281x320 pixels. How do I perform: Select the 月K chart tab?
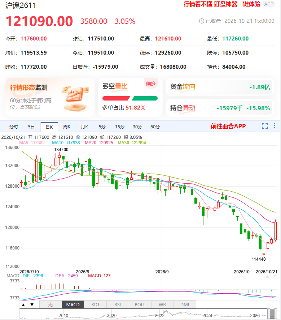84,127
